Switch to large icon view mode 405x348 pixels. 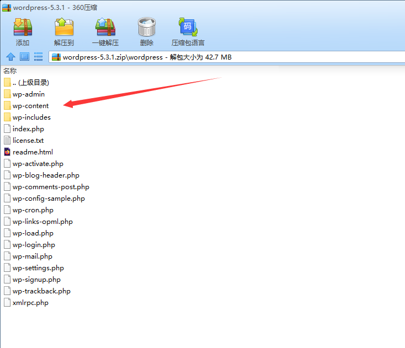click(x=24, y=56)
